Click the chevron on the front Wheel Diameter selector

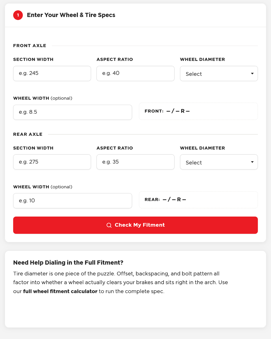pyautogui.click(x=252, y=74)
